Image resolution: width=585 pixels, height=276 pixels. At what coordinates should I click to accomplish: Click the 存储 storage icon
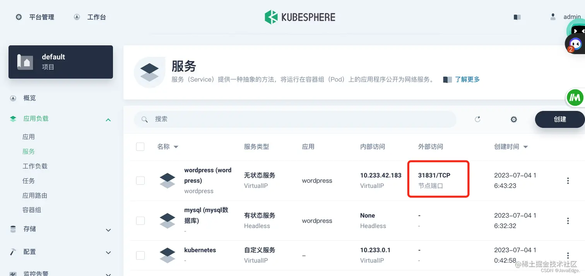click(x=13, y=229)
